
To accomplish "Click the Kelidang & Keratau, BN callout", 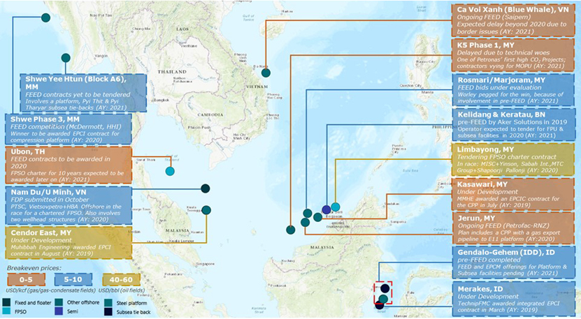I will 513,125.
